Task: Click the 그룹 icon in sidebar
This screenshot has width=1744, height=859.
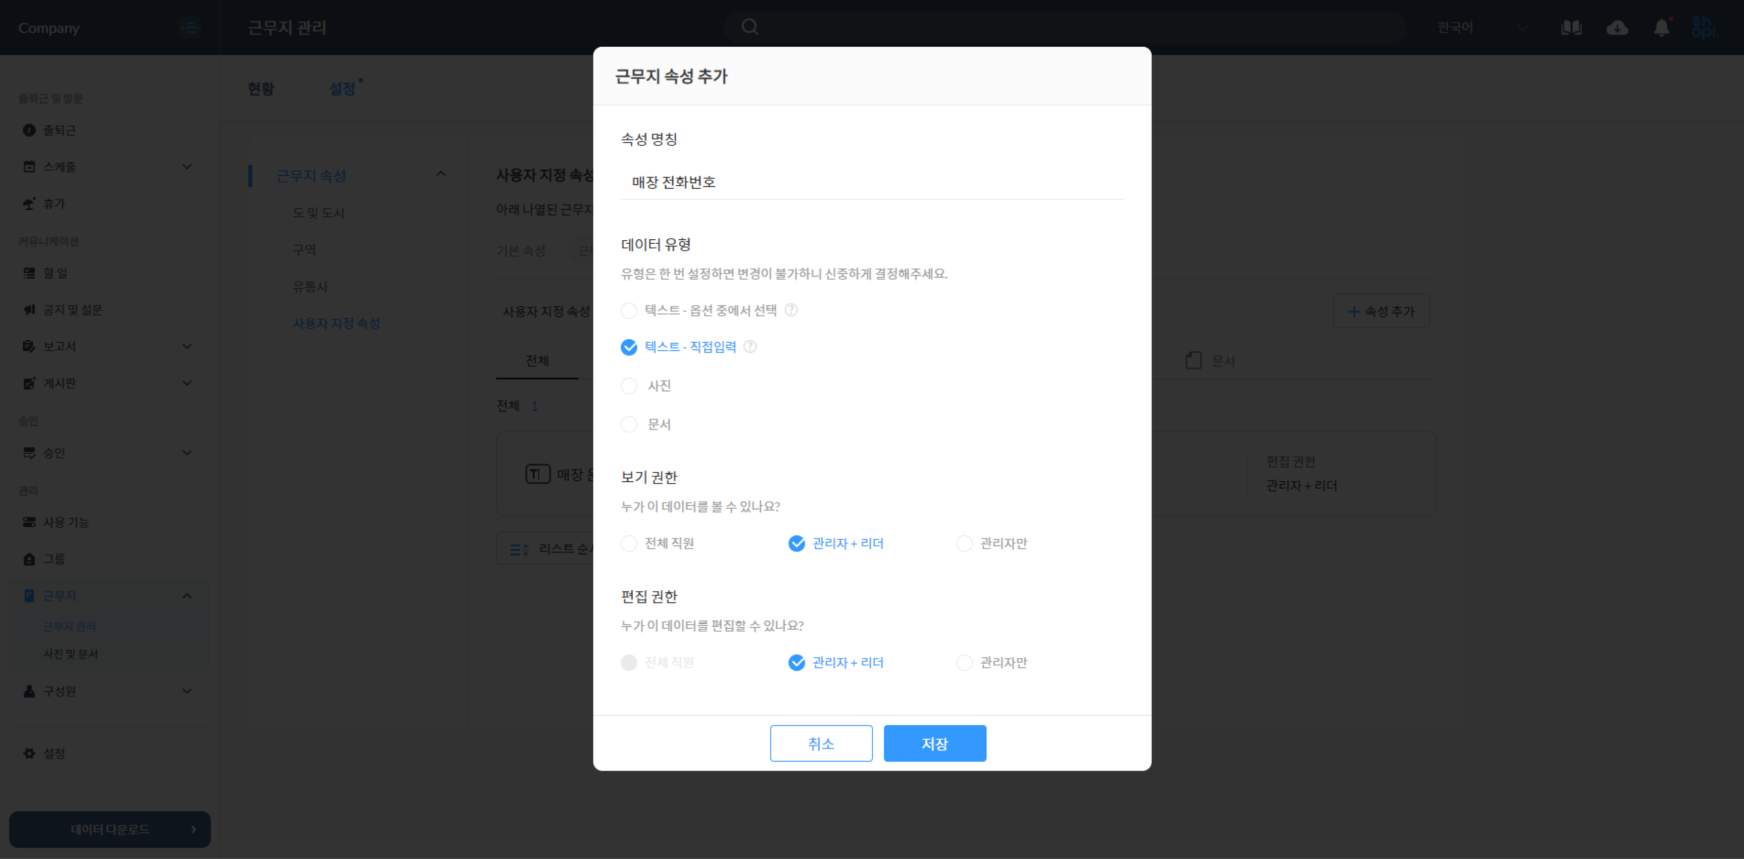Action: 29,559
